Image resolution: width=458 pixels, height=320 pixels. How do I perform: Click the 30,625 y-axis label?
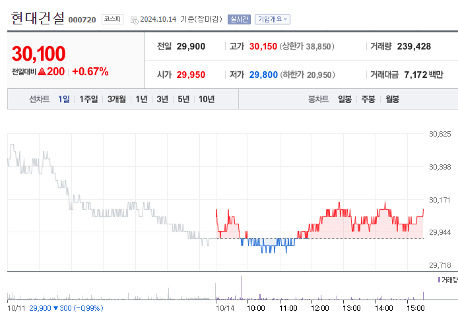(x=440, y=135)
